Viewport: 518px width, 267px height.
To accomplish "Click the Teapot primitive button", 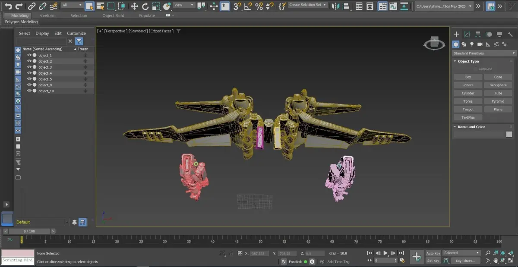I will (468, 109).
